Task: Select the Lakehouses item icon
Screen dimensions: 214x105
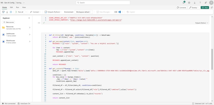Action: pos(3,35)
